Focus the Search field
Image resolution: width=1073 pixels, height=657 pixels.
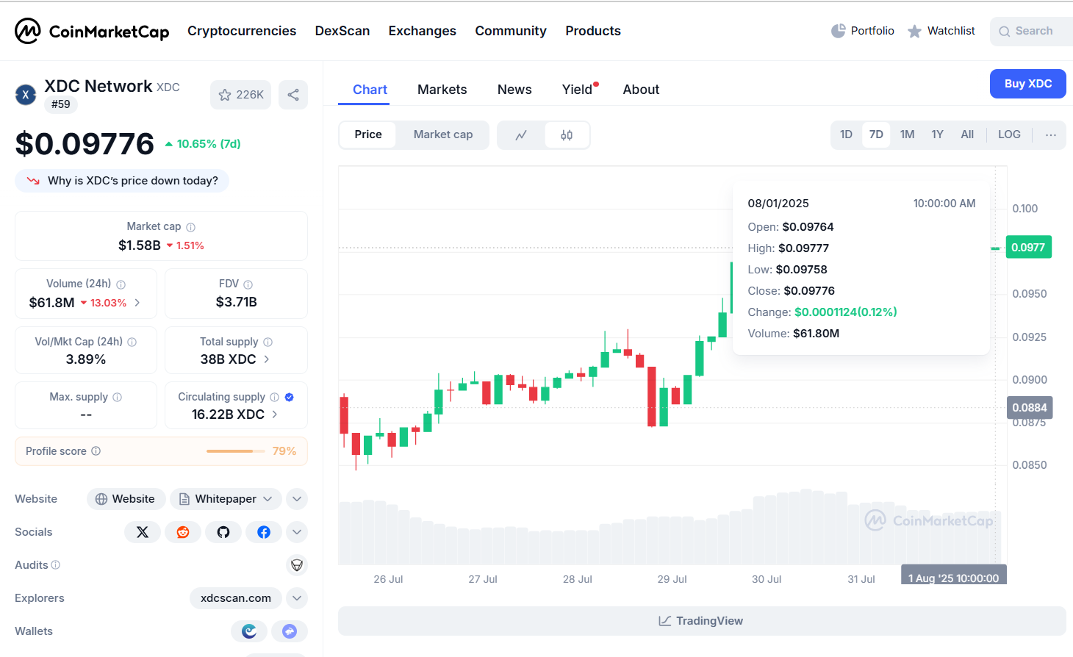click(x=1032, y=32)
